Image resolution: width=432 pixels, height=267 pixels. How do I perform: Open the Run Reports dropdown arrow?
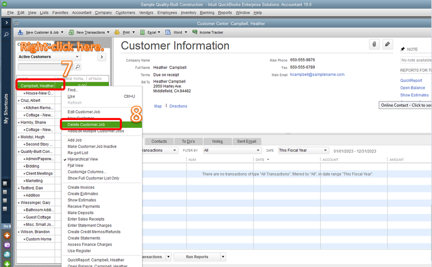[223, 257]
